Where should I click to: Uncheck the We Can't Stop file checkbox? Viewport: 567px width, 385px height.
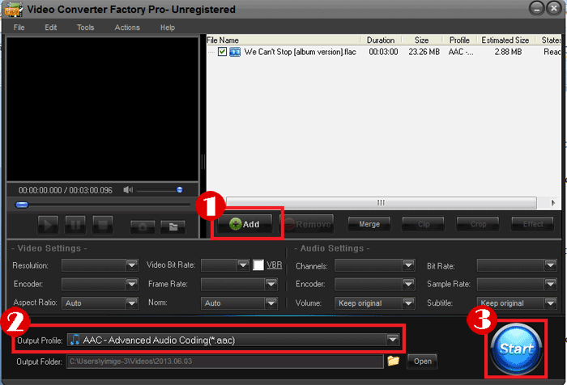point(223,52)
